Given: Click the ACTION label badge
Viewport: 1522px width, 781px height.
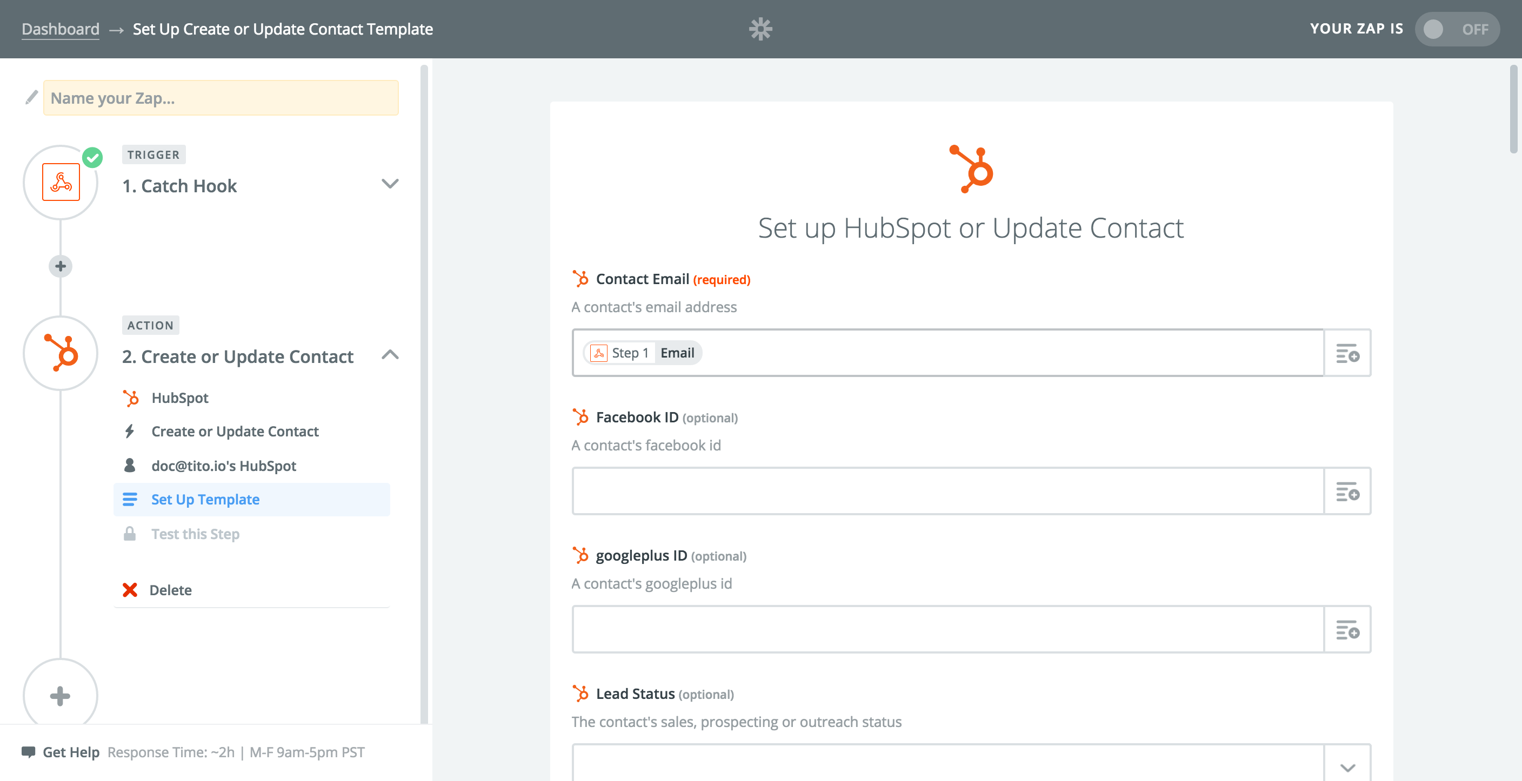Looking at the screenshot, I should 151,325.
